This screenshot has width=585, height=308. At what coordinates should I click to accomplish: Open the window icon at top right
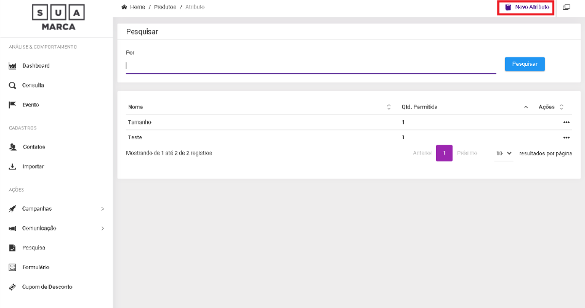tap(567, 7)
